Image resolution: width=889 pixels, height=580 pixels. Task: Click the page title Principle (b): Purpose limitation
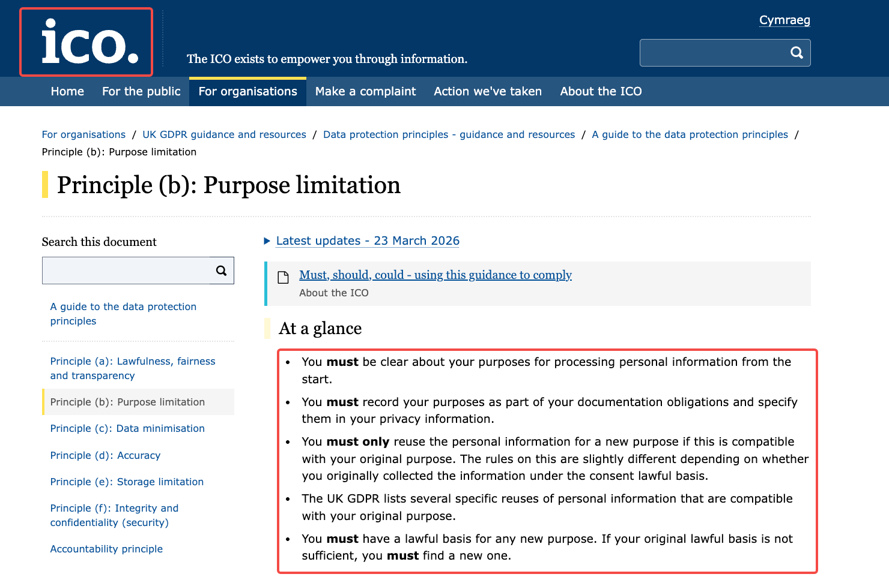[x=229, y=185]
